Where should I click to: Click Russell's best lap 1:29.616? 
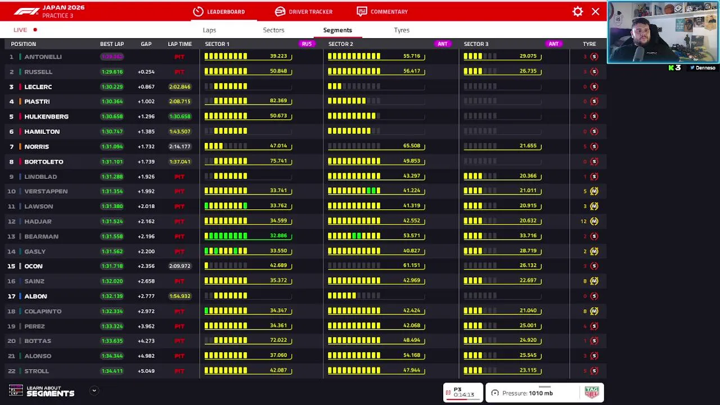point(112,72)
